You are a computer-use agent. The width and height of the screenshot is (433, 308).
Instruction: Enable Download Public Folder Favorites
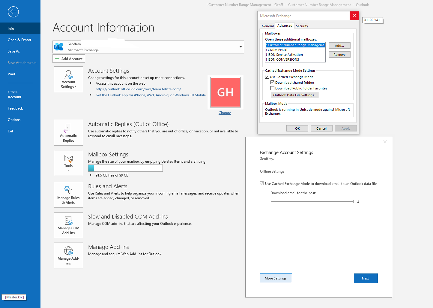click(272, 88)
